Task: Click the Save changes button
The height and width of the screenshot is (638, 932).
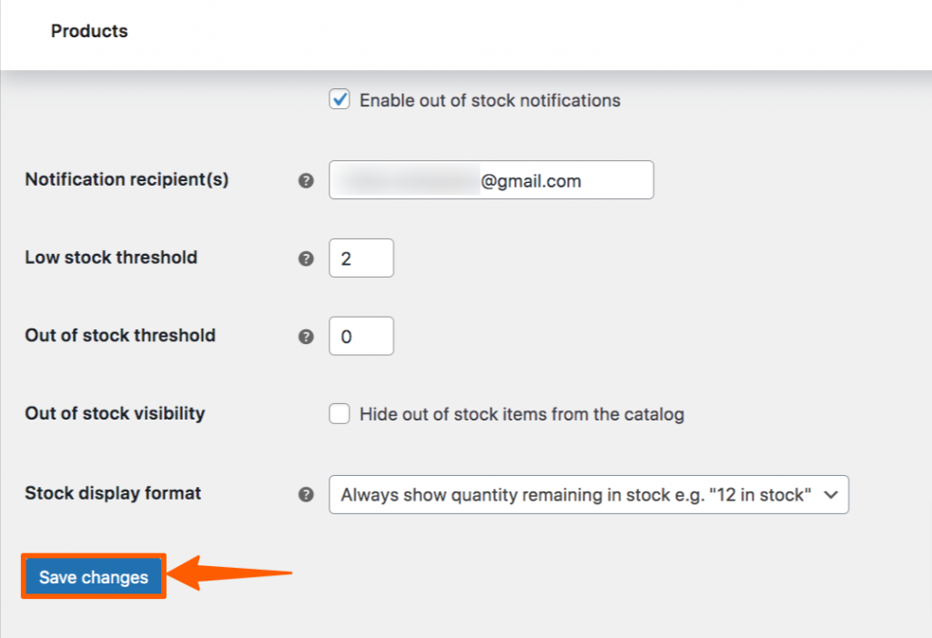Action: point(94,577)
